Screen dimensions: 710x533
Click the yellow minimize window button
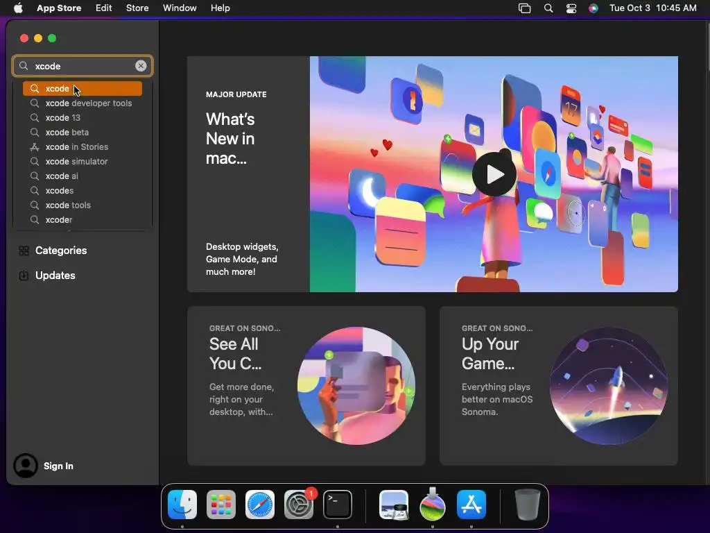click(x=38, y=38)
